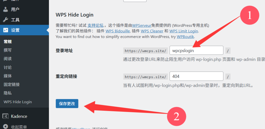Click the 保存更改 save button
Screen dimensions: 265x129
point(67,104)
